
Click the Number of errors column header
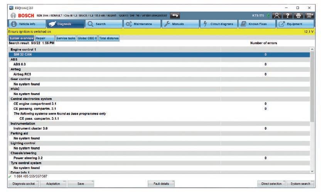coord(263,43)
